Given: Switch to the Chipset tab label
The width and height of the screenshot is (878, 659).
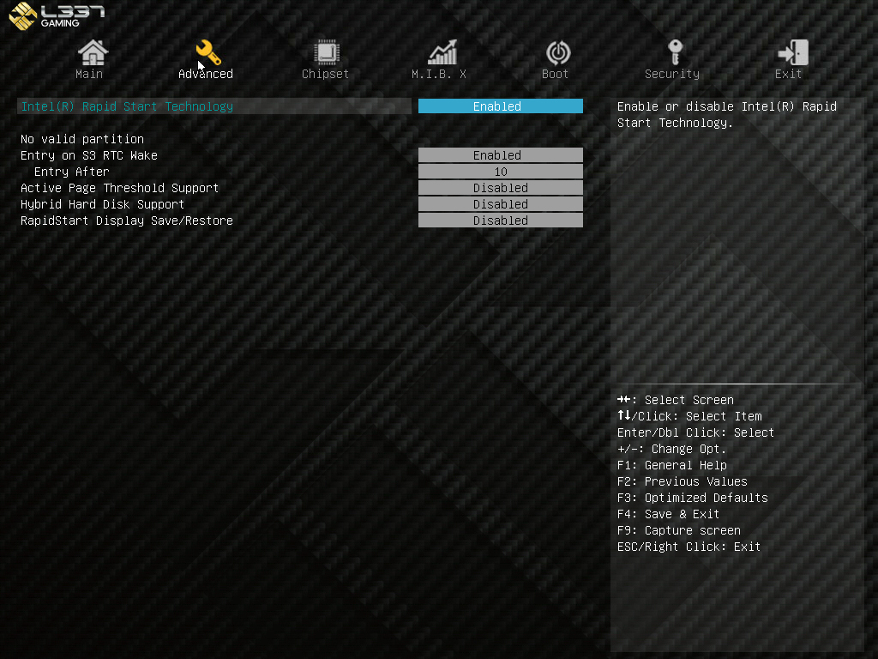Looking at the screenshot, I should tap(325, 74).
